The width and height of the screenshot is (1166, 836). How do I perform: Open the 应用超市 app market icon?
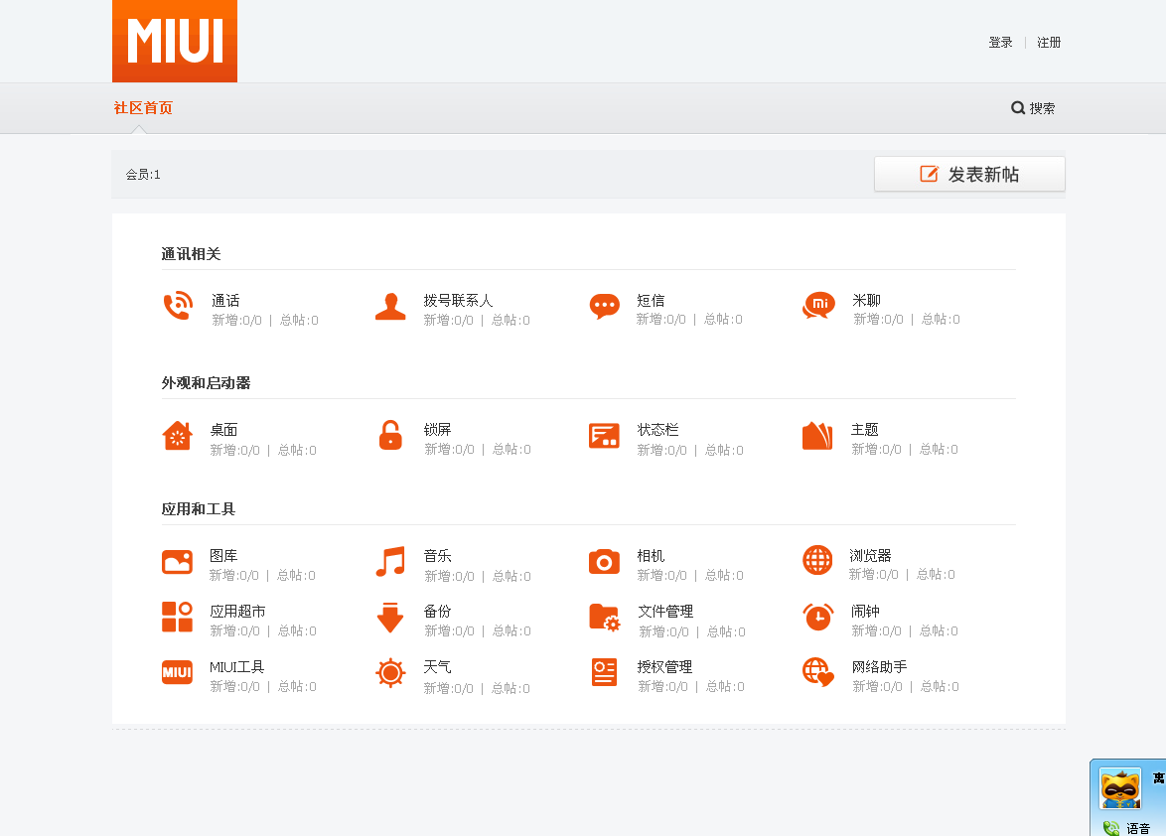coord(177,617)
